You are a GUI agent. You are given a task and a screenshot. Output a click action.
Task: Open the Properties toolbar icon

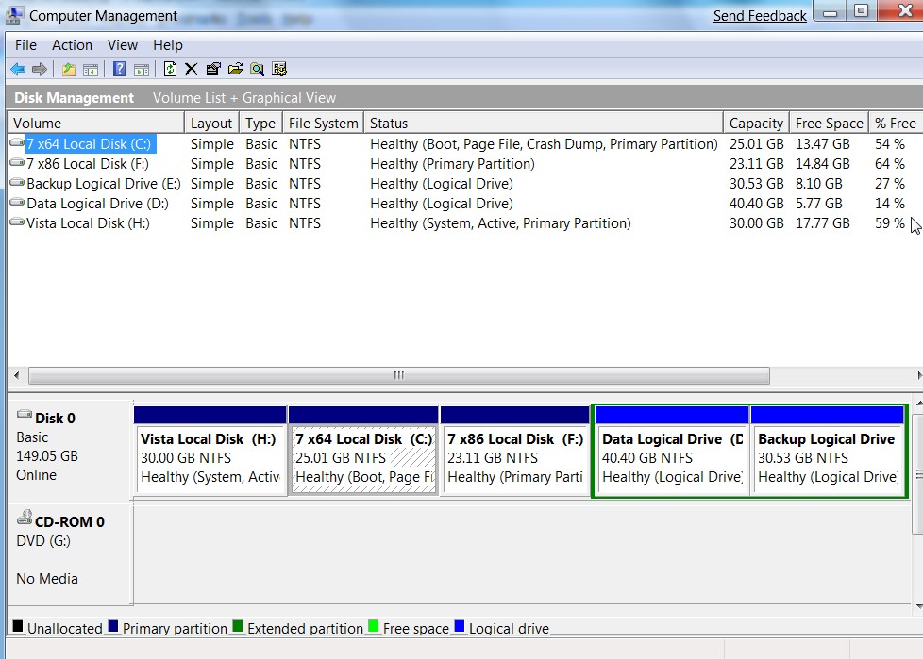coord(213,70)
